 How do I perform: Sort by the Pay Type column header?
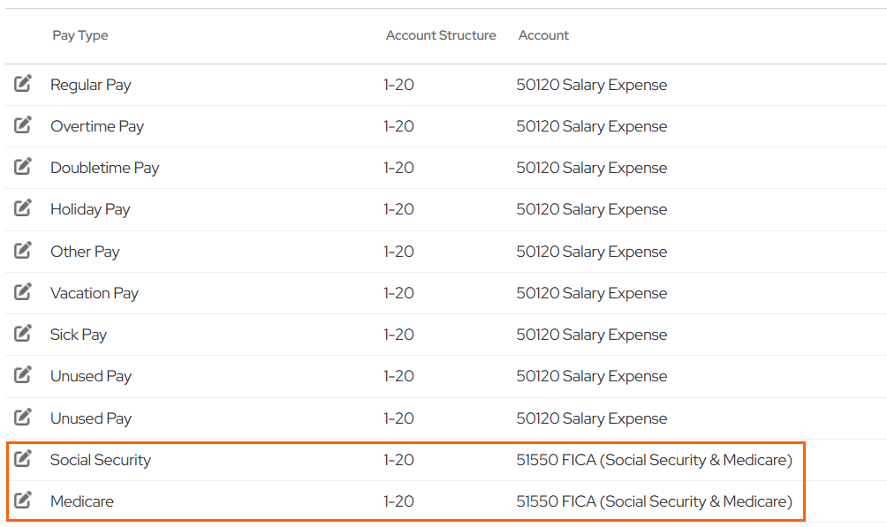(80, 35)
